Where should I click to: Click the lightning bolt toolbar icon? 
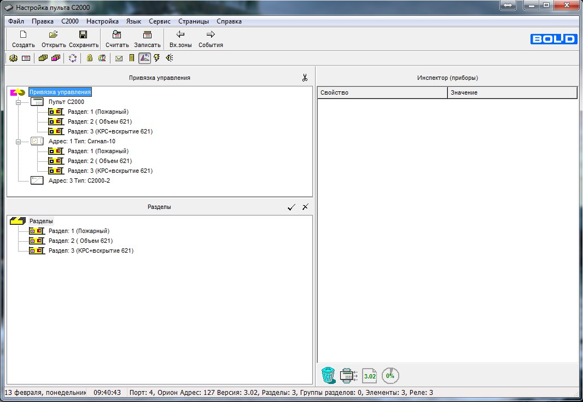[x=157, y=58]
